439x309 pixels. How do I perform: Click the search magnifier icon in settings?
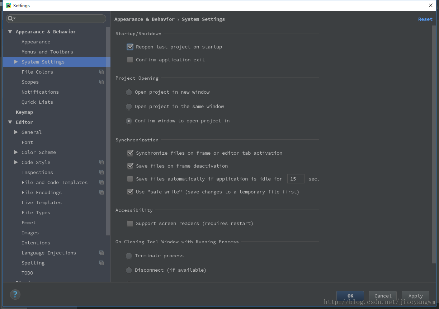[x=11, y=19]
